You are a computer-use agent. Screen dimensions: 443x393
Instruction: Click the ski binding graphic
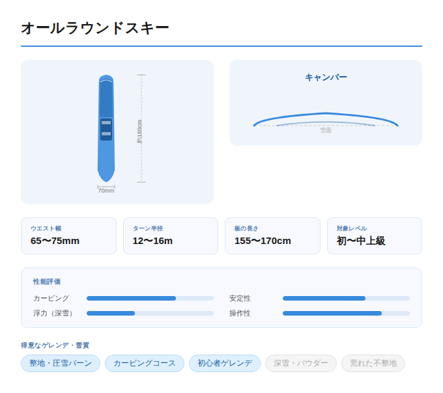pos(106,129)
